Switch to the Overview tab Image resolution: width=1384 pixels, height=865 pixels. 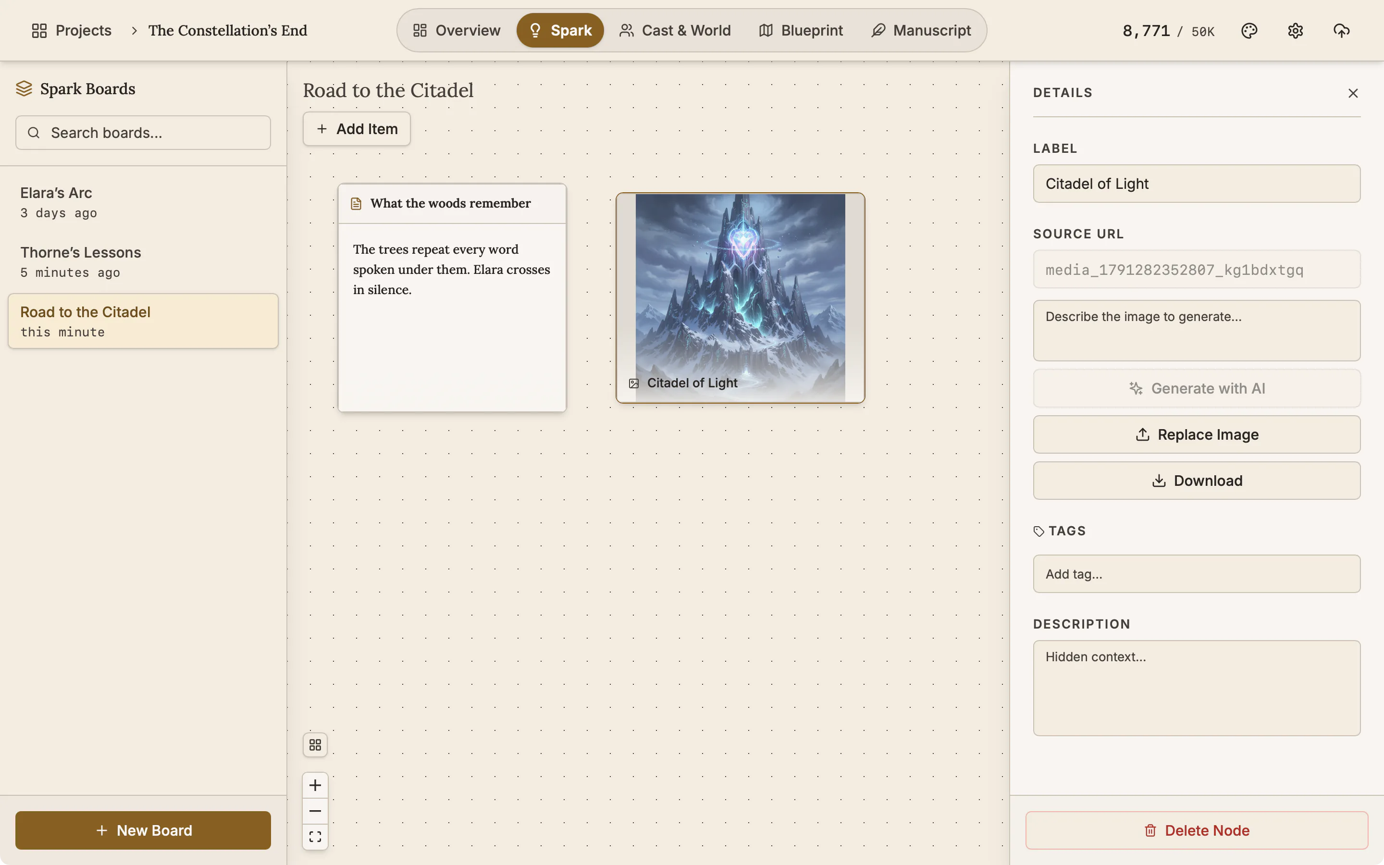pos(457,30)
